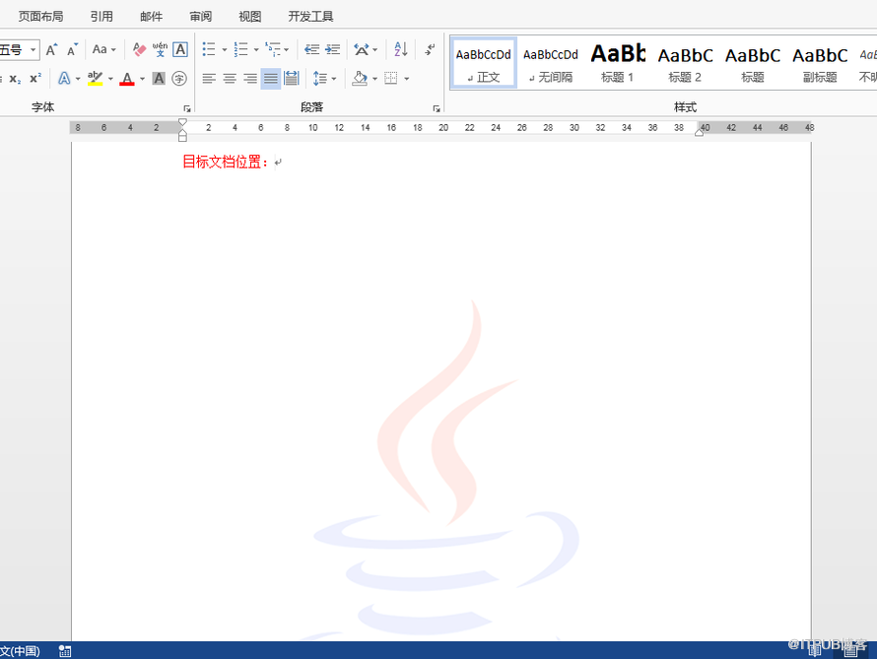877x659 pixels.
Task: Apply bullet list formatting
Action: pos(209,50)
